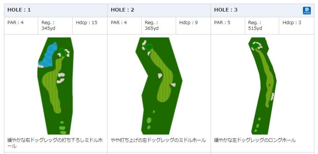Click the blue Dracon icon on Hole 3
The image size is (318, 154).
pos(306,11)
